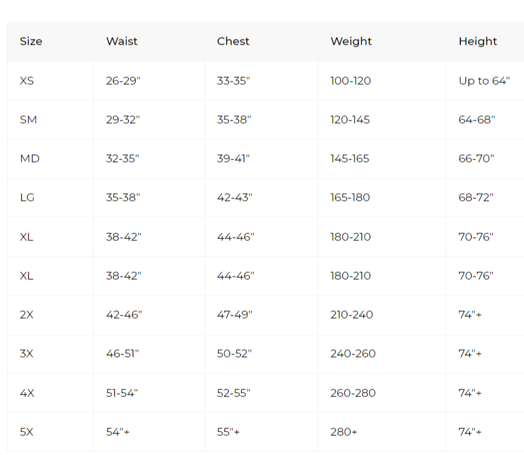Image resolution: width=524 pixels, height=455 pixels.
Task: Select the LG size row label
Action: (x=27, y=198)
